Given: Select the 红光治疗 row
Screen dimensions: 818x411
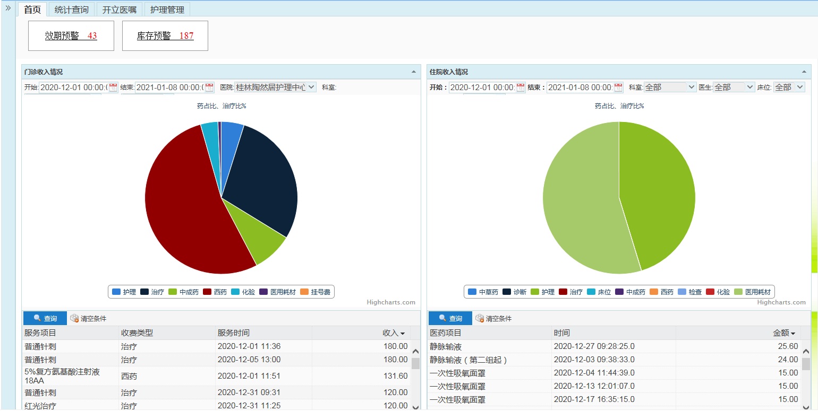Looking at the screenshot, I should click(x=216, y=406).
